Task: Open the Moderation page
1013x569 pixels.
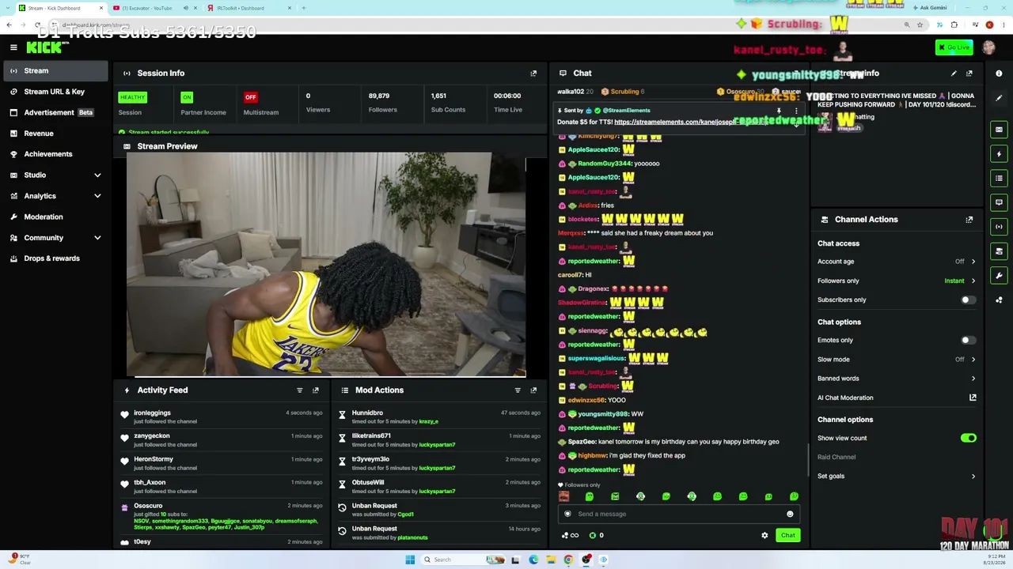Action: coord(54,217)
